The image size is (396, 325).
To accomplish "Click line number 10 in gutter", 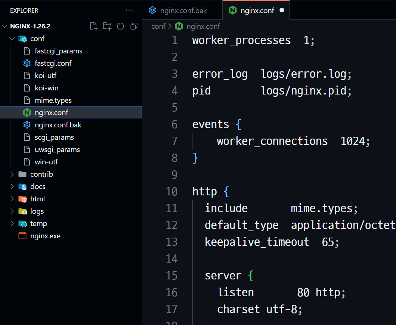I will click(x=172, y=192).
